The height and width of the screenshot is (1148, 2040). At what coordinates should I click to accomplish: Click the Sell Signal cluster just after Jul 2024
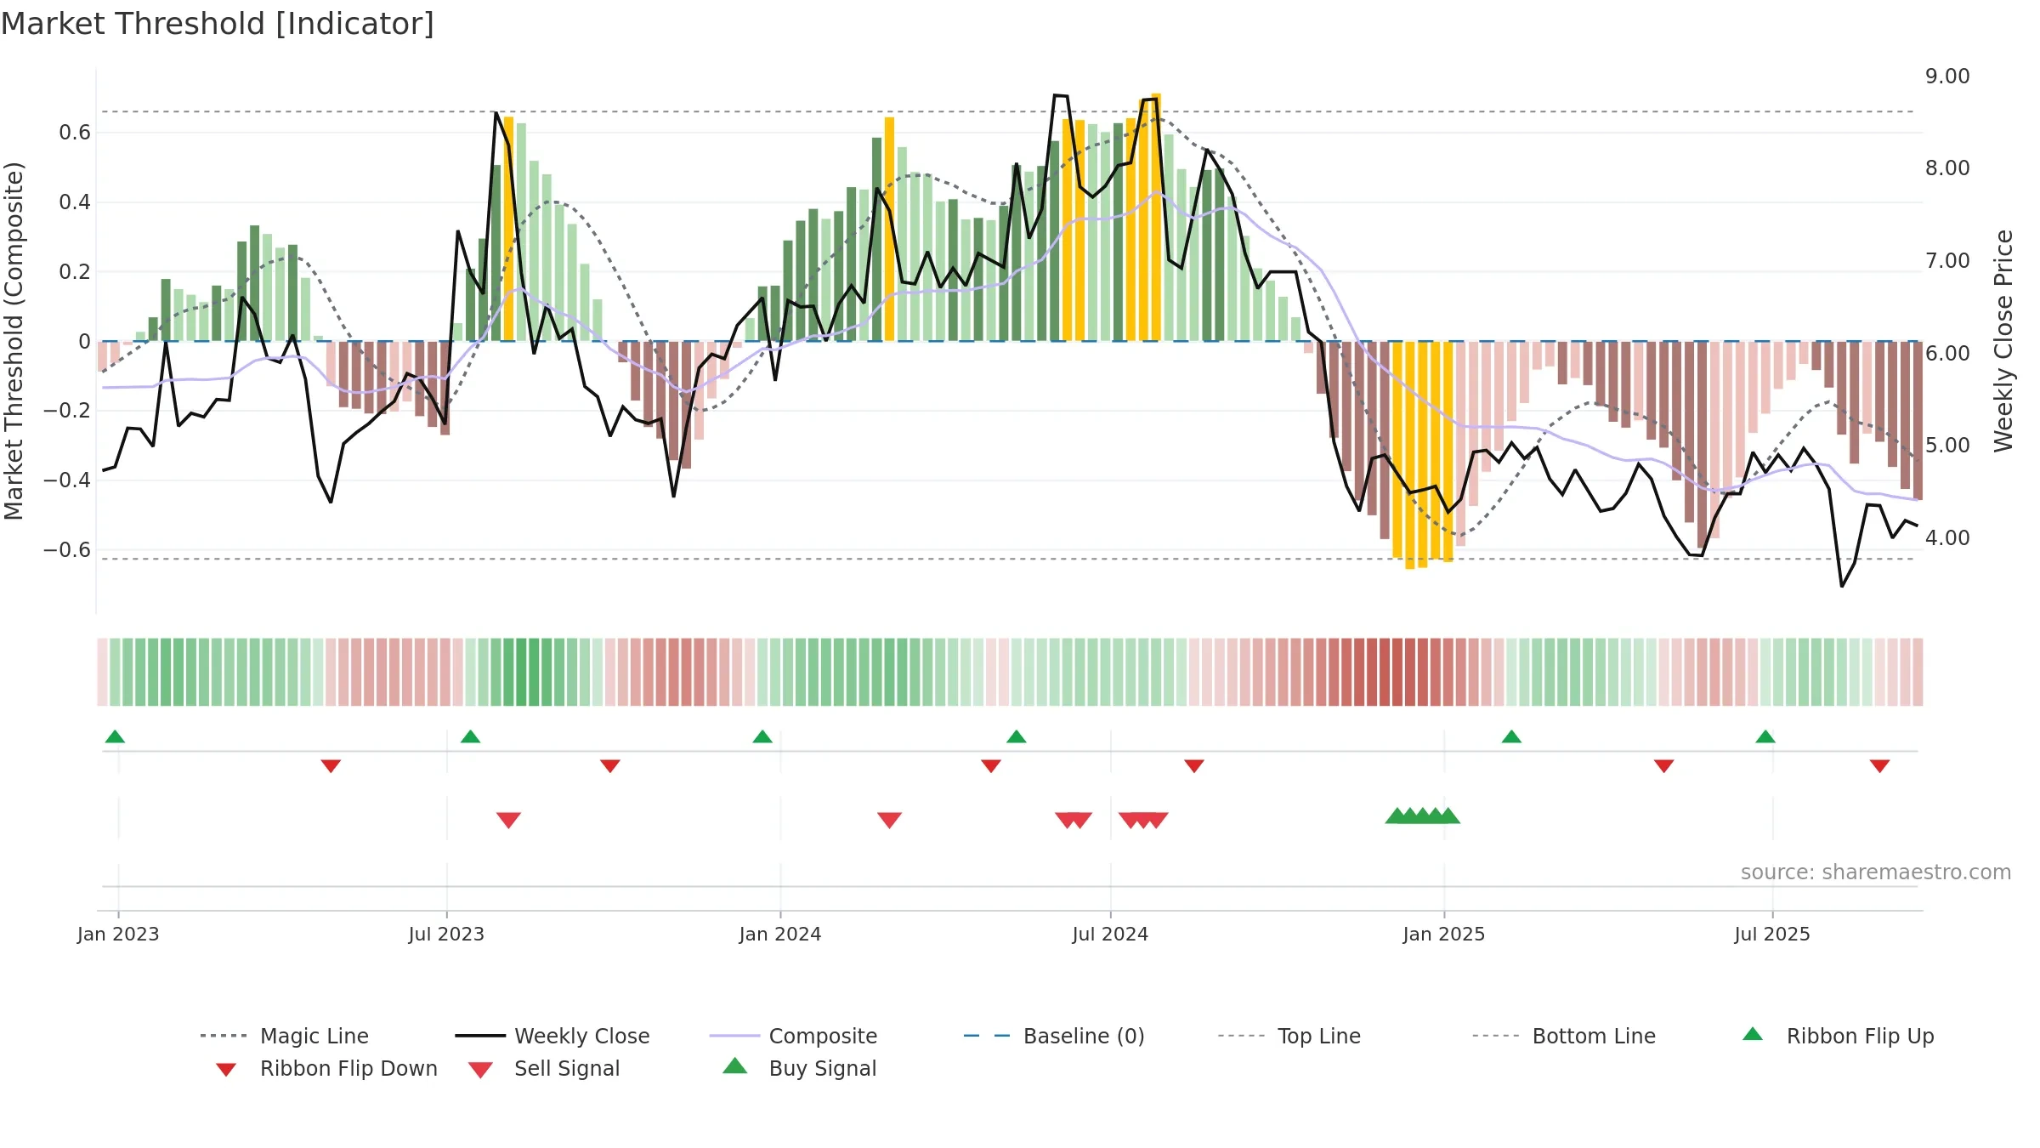1143,820
